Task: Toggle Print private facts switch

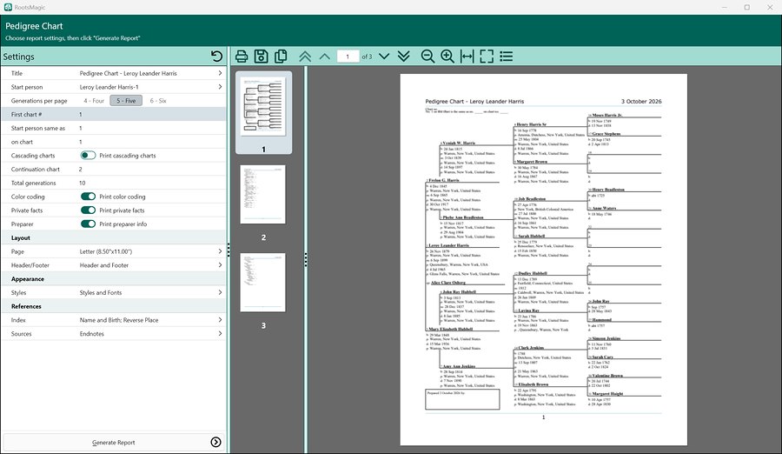Action: point(89,210)
